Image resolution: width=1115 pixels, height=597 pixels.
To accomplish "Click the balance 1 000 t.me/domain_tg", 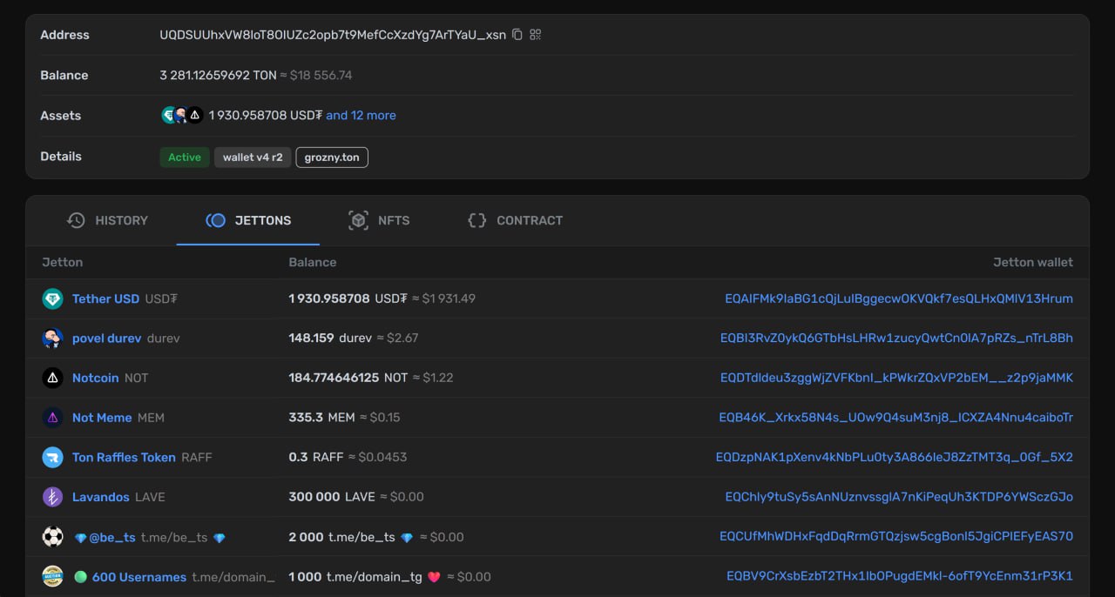I will point(365,577).
